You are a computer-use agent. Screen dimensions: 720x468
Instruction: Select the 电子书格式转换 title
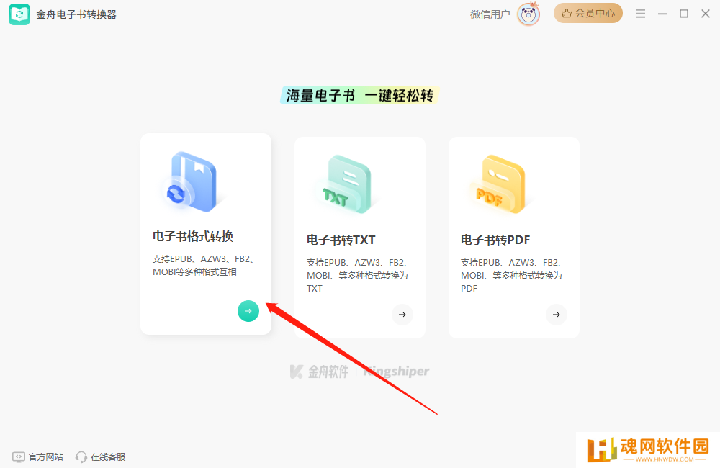pyautogui.click(x=193, y=237)
